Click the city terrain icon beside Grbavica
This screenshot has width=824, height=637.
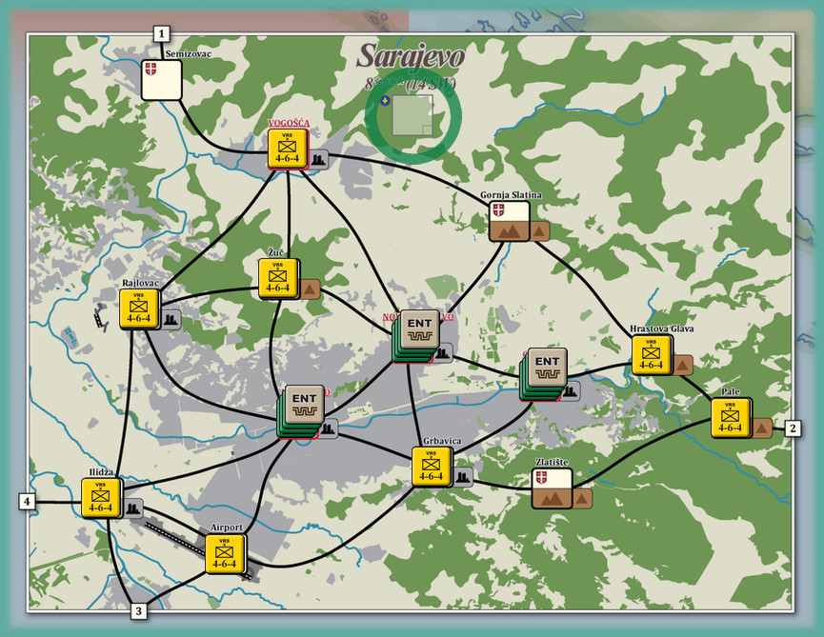[x=462, y=477]
